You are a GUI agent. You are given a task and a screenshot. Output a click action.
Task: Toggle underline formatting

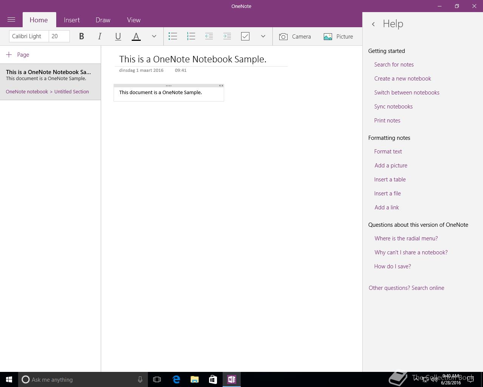point(118,36)
